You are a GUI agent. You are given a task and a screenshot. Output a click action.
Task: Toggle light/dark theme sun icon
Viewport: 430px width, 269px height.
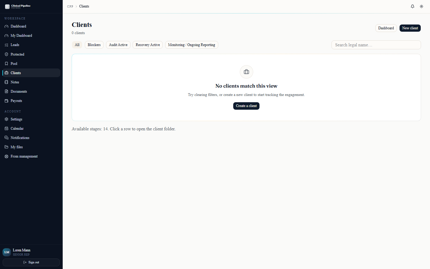pyautogui.click(x=421, y=6)
